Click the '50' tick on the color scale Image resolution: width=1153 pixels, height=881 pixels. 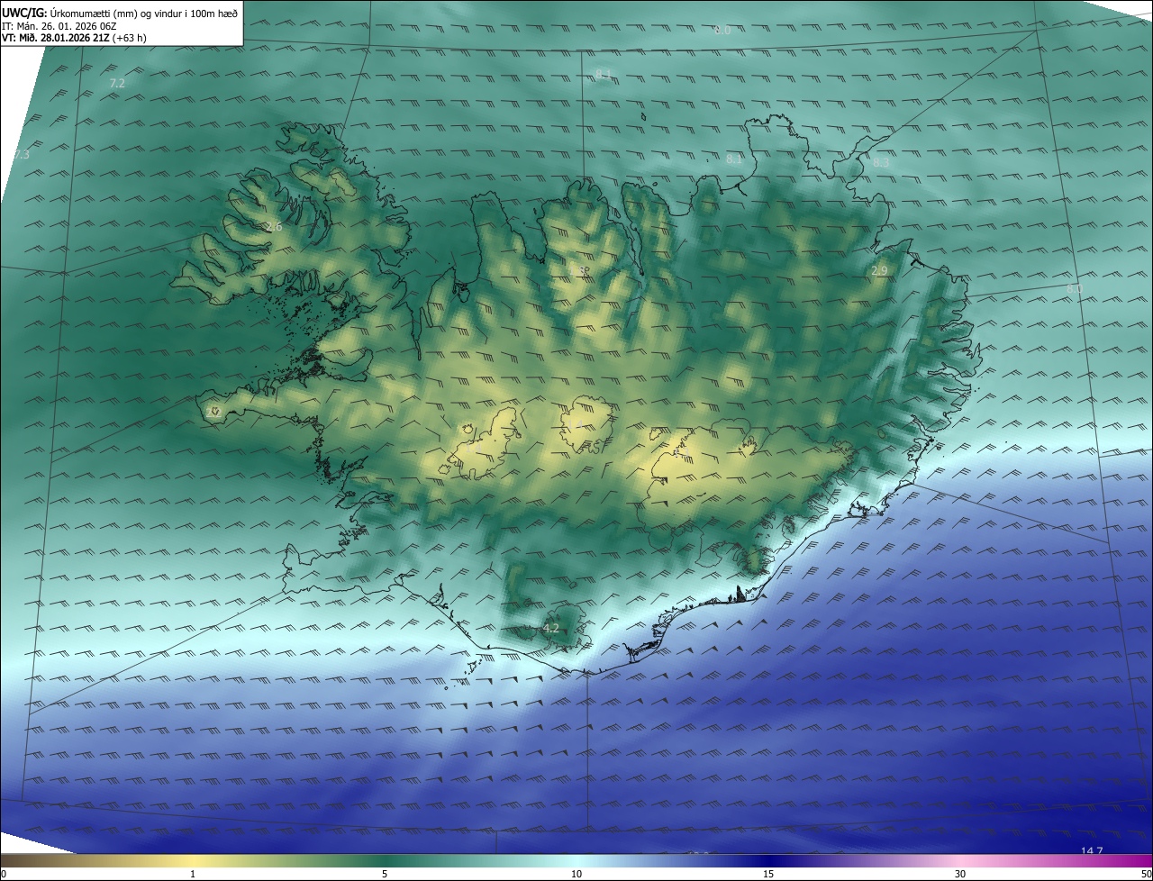(1146, 875)
